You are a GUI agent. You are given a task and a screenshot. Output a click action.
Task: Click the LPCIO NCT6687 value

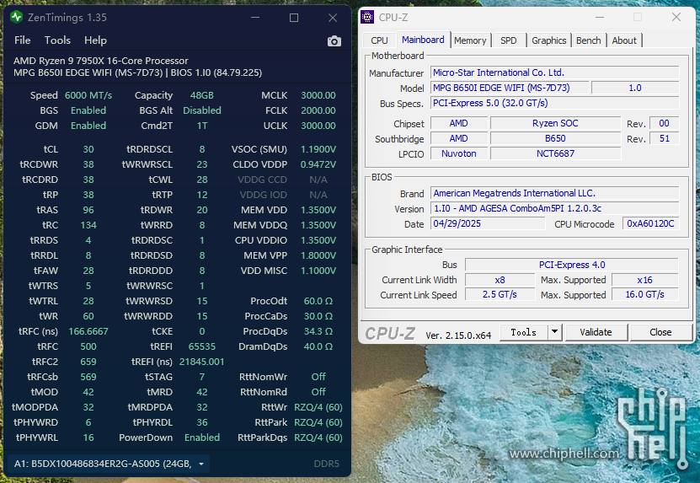pyautogui.click(x=555, y=153)
